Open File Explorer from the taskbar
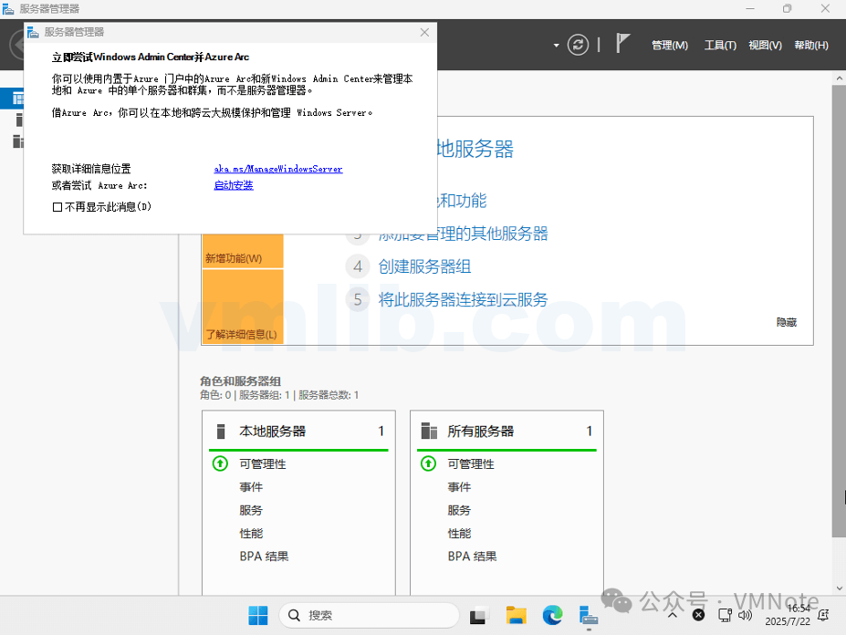The image size is (846, 635). pos(517,615)
